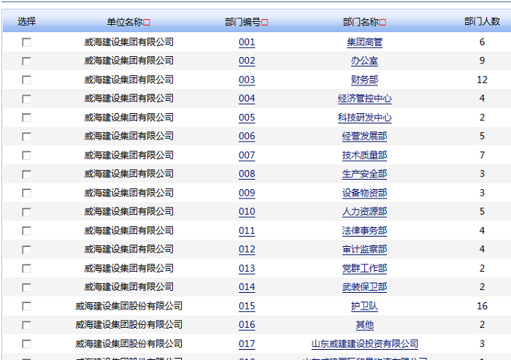511x360 pixels.
Task: Select the checkbox for 生产安全部 row
Action: tap(26, 175)
